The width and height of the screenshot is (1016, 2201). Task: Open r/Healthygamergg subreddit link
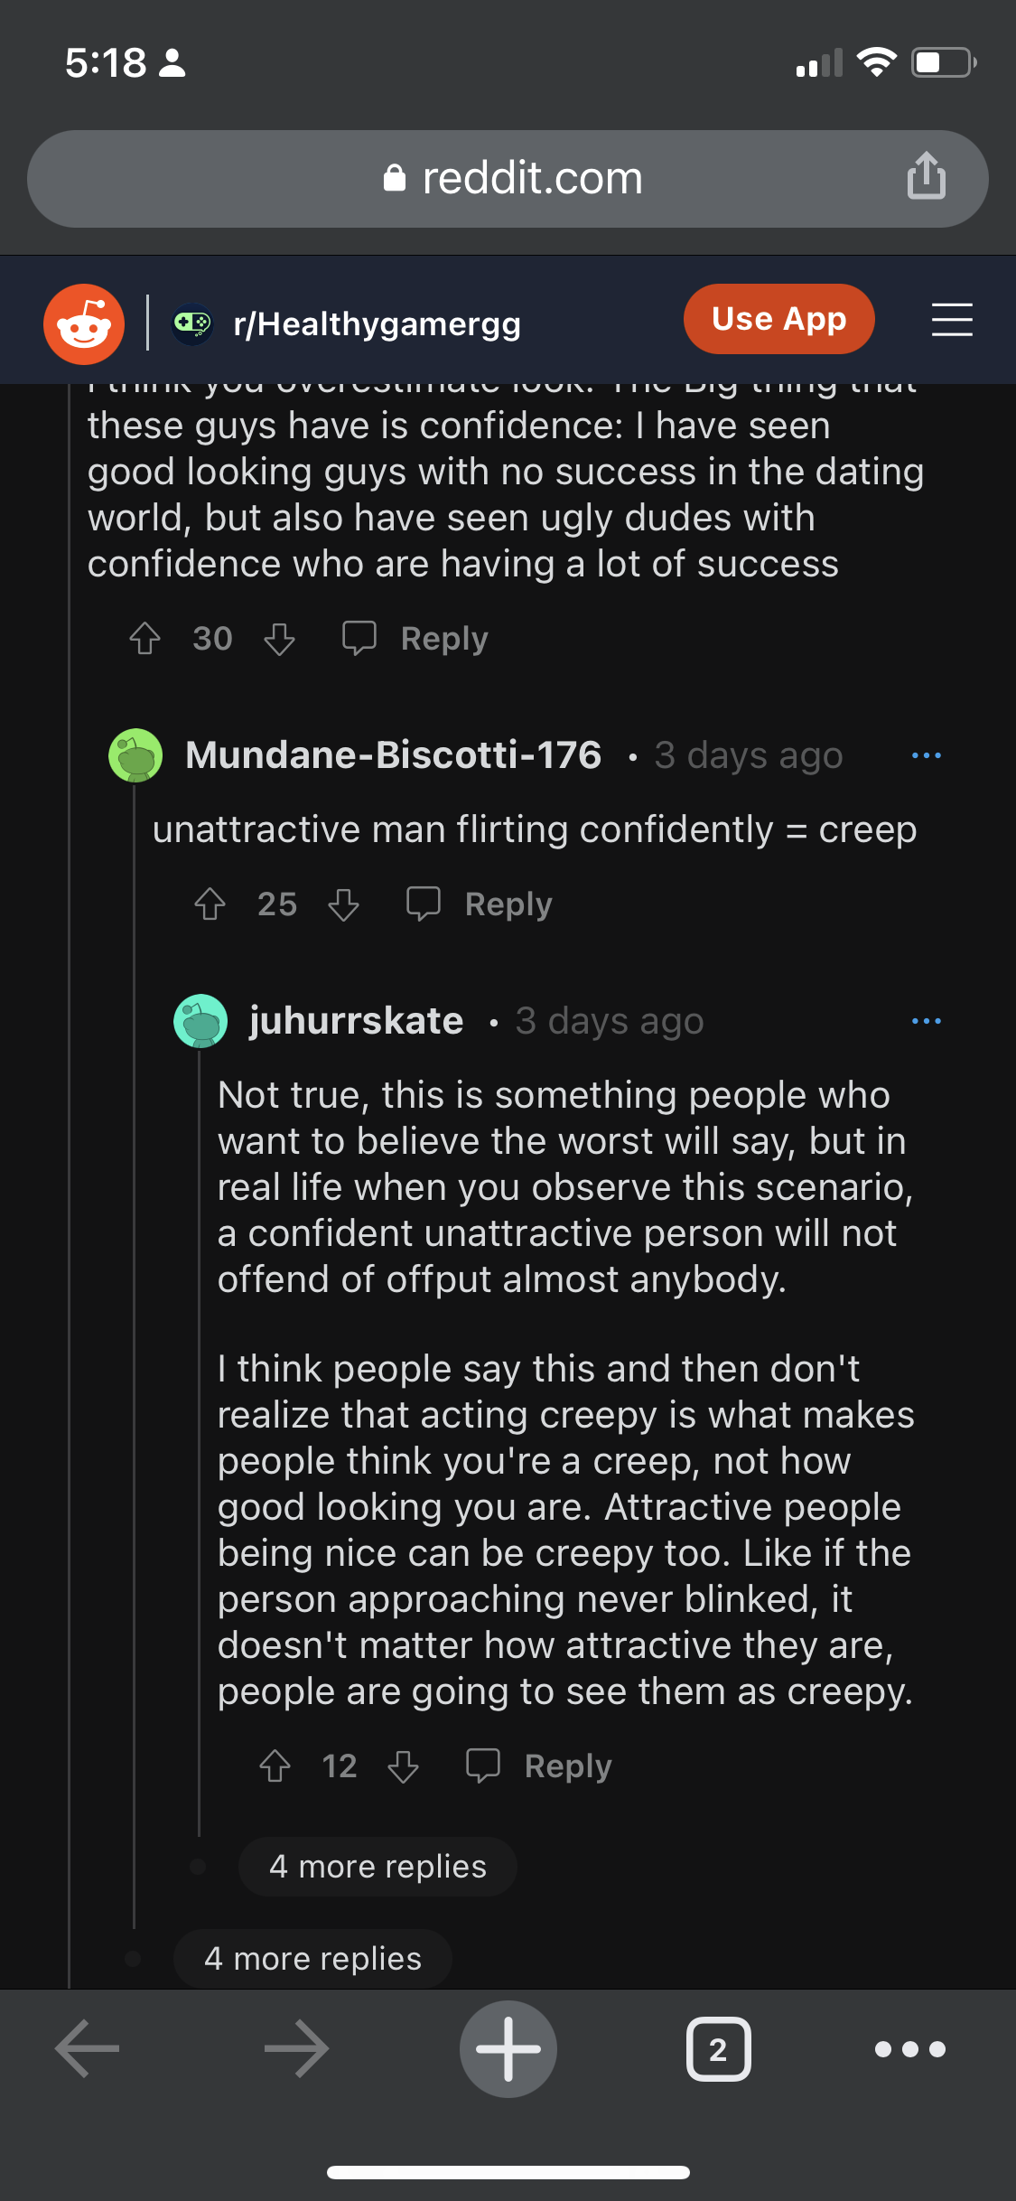[376, 323]
